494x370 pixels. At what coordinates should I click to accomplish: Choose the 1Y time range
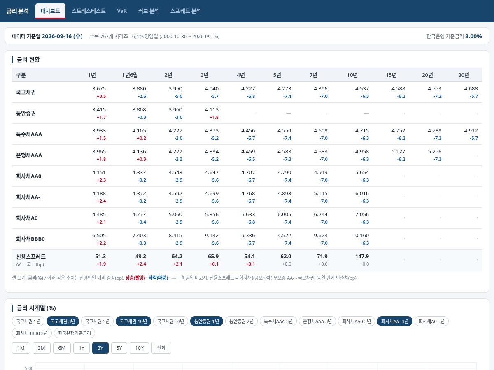pyautogui.click(x=82, y=348)
